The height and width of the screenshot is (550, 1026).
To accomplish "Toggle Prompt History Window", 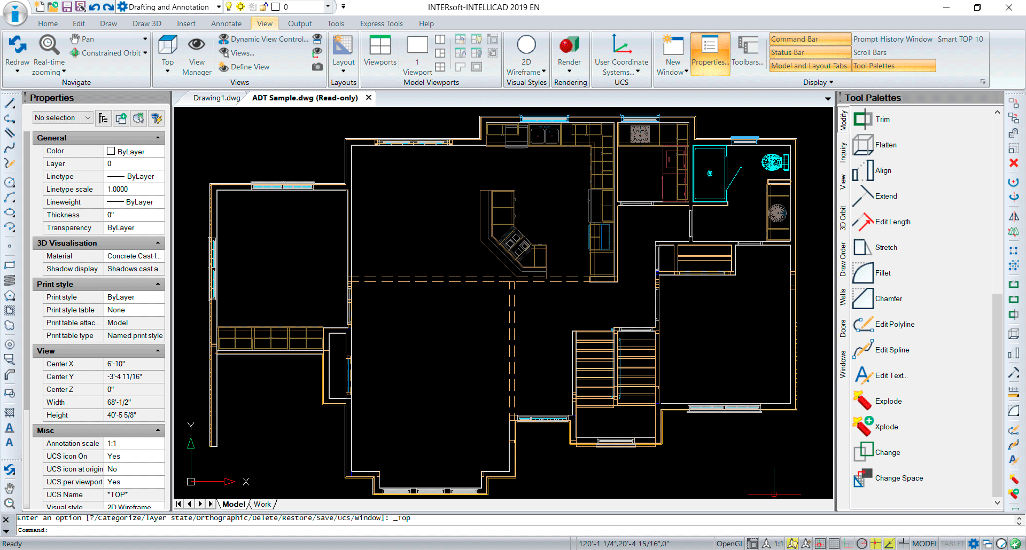I will [x=892, y=39].
